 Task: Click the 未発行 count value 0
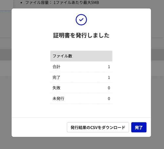point(109,99)
